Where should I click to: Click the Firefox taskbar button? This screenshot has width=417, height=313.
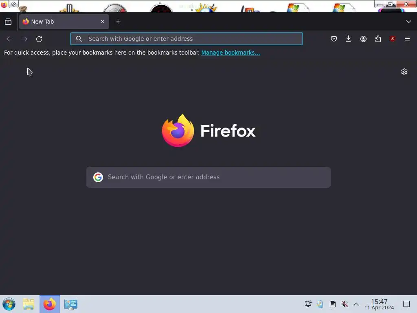coord(50,304)
